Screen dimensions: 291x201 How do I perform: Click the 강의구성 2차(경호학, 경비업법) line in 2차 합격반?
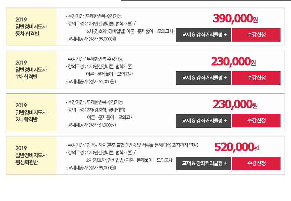point(96,110)
